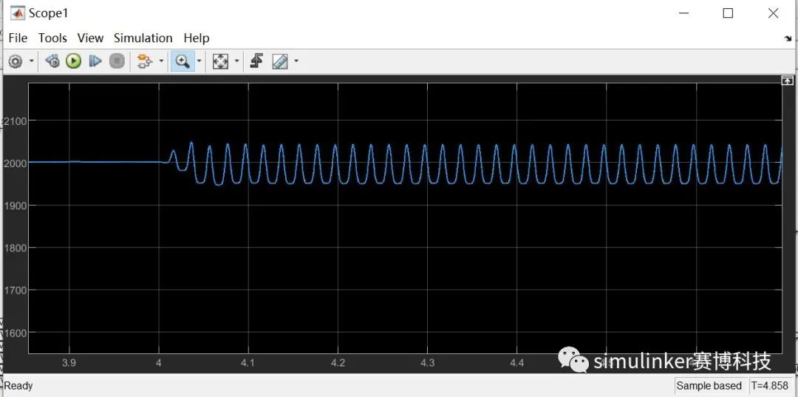Click the Sample based status text

pyautogui.click(x=709, y=386)
